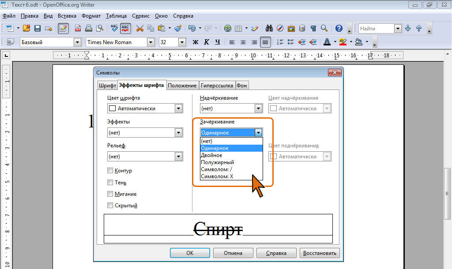The width and height of the screenshot is (452, 269).
Task: Toggle bulleted list
Action: click(x=291, y=42)
